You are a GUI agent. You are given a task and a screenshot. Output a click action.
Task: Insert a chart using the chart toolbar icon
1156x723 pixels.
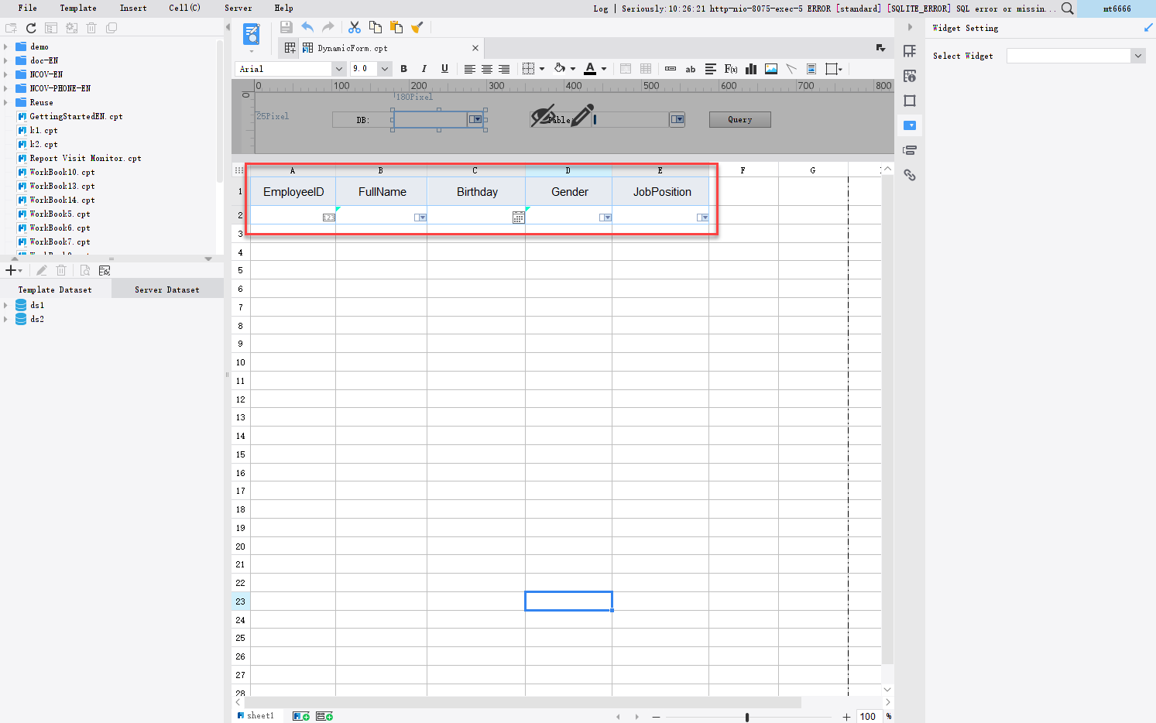[x=750, y=69]
